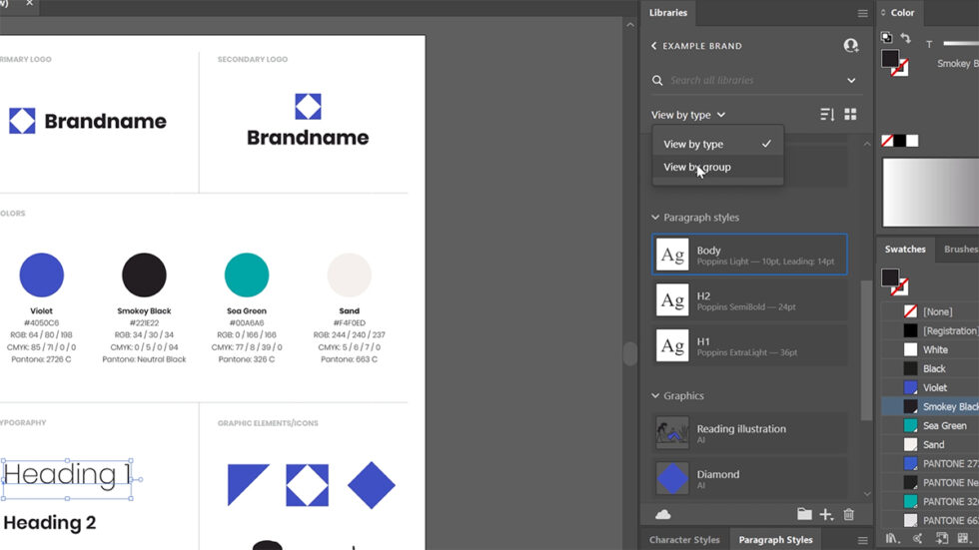
Task: Click into Search all libraries field
Action: point(753,81)
